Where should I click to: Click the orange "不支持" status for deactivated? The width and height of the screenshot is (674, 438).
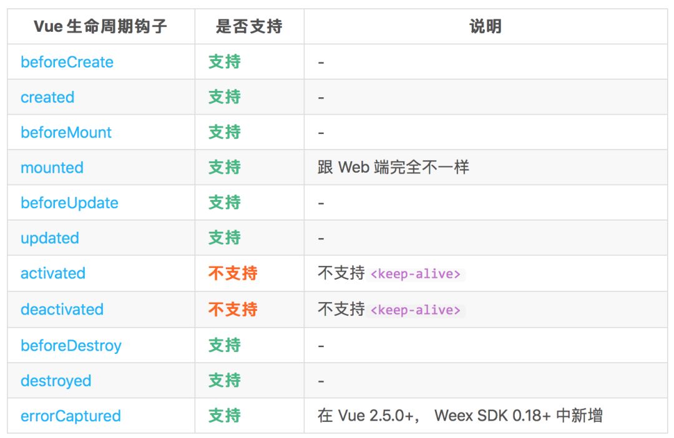click(x=233, y=310)
